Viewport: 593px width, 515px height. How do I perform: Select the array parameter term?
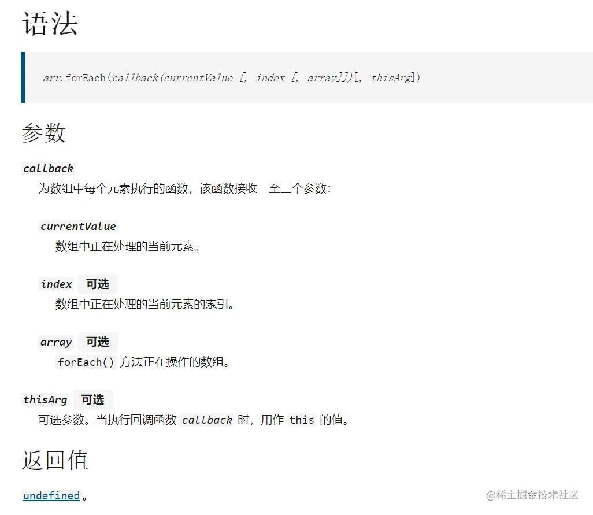click(x=56, y=342)
